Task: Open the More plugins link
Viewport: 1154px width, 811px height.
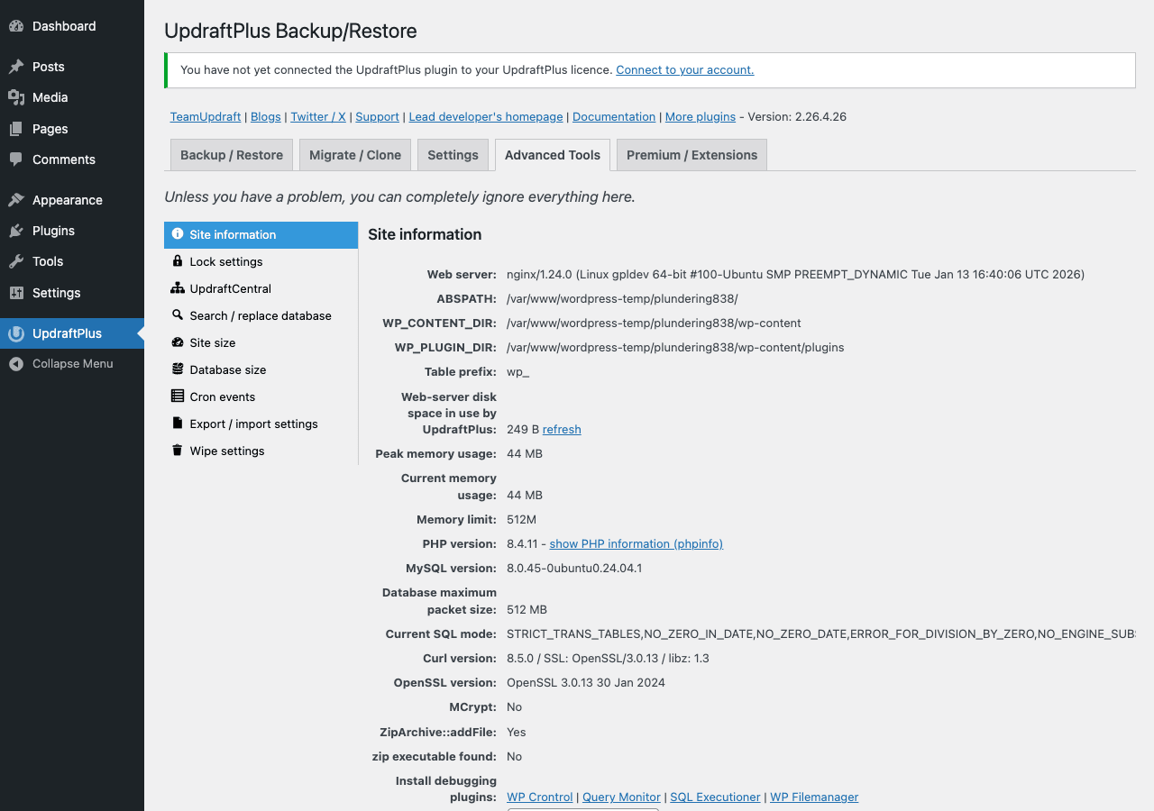Action: (701, 116)
